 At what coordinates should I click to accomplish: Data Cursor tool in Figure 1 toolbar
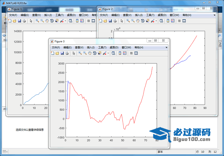pos(57,21)
